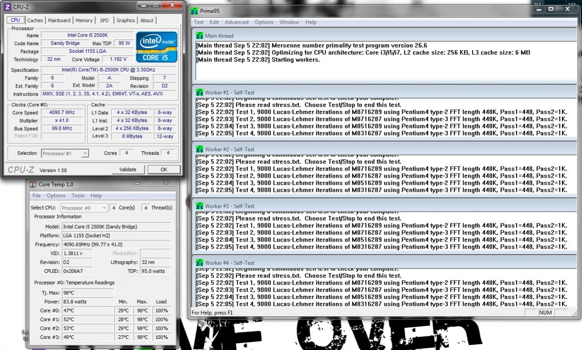This screenshot has width=582, height=350.
Task: Click the Prime95 window resize grip
Action: click(x=574, y=313)
